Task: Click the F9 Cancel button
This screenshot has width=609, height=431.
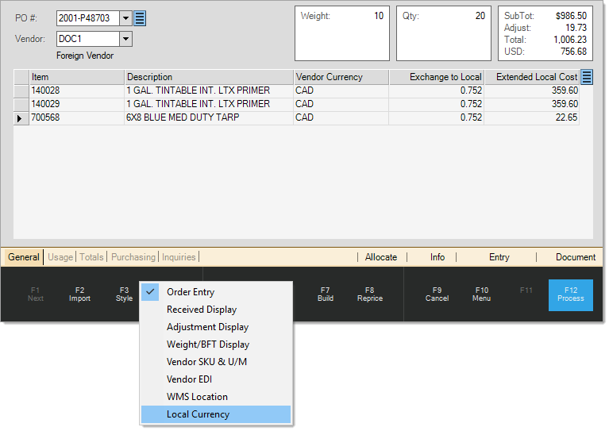Action: click(x=437, y=294)
